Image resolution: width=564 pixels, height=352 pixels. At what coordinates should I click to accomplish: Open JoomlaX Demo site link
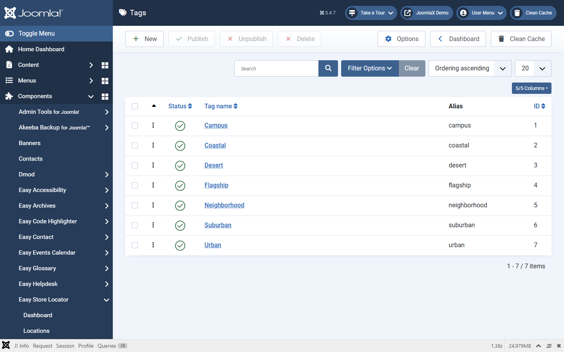point(427,13)
